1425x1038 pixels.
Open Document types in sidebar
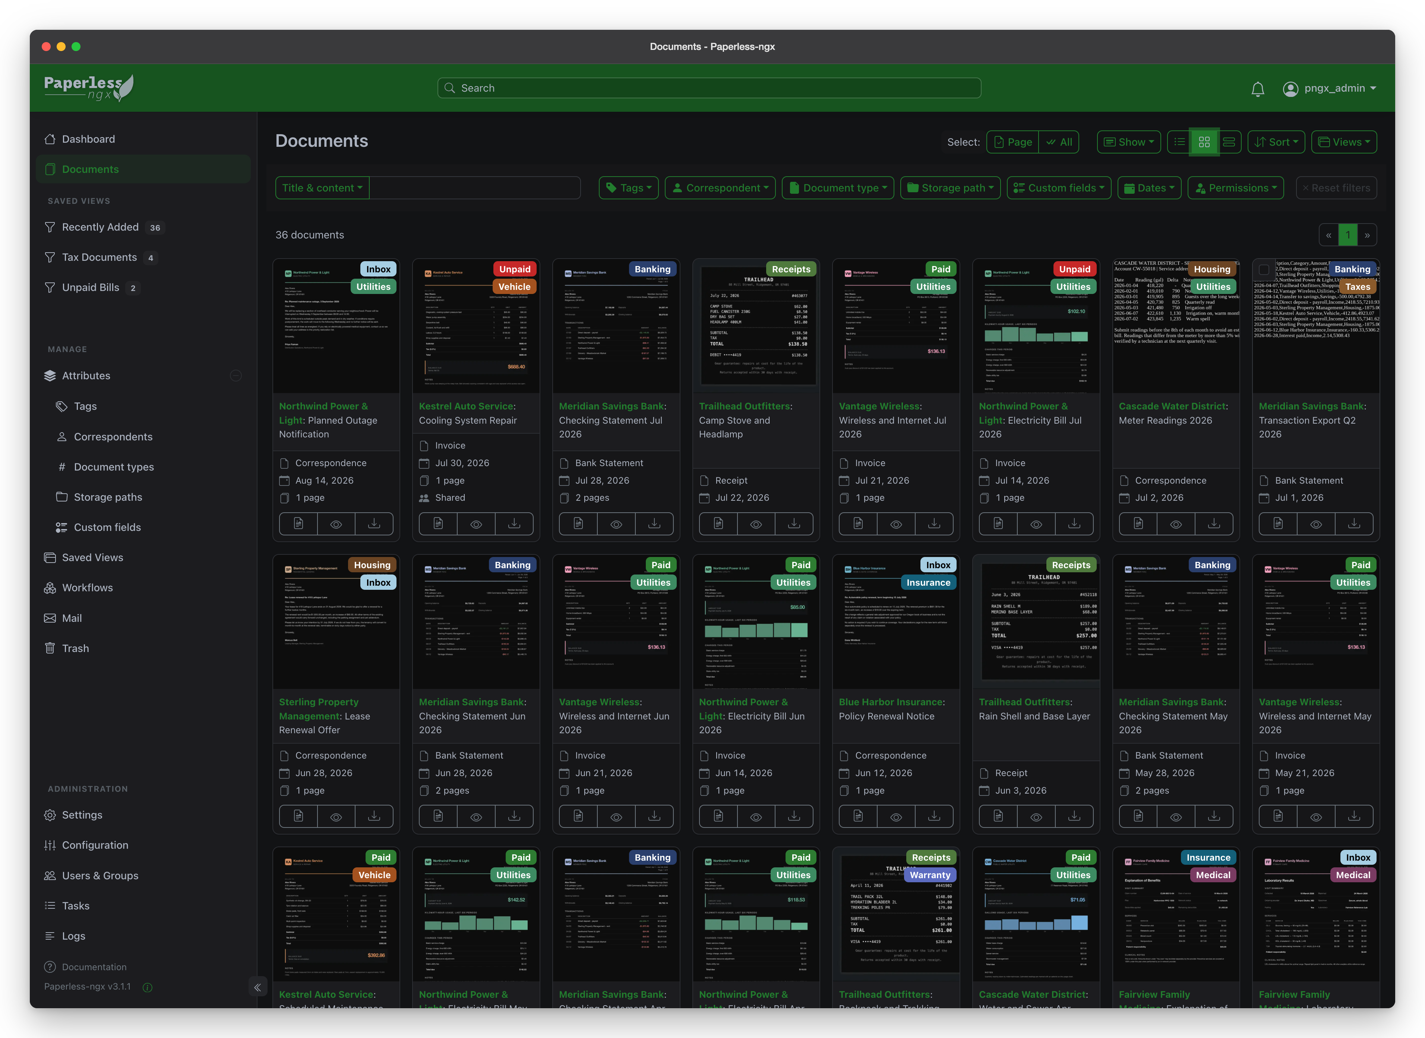[114, 467]
